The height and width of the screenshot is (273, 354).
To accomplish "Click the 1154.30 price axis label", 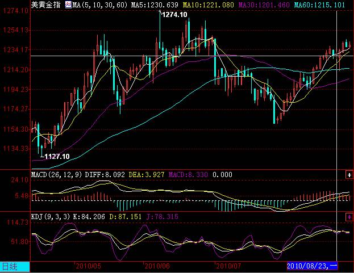I will click(16, 129).
